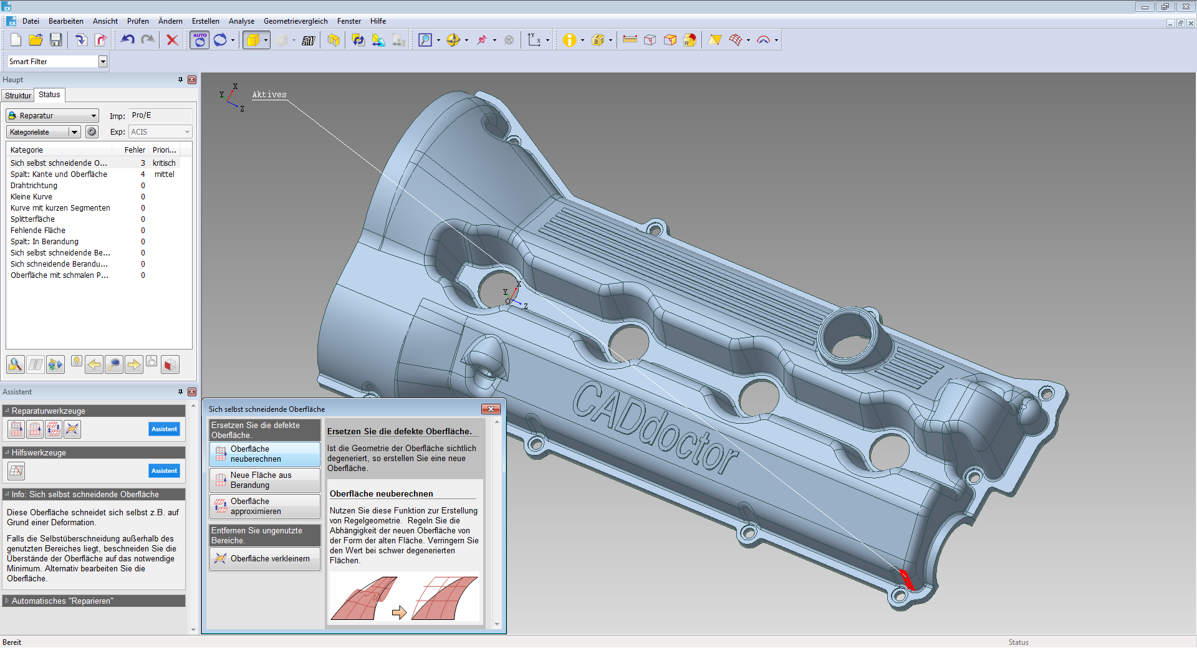This screenshot has height=648, width=1197.
Task: Toggle the AUTO rotation mode button
Action: click(x=199, y=40)
